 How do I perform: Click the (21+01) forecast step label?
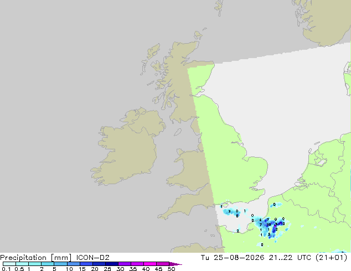[331, 258]
